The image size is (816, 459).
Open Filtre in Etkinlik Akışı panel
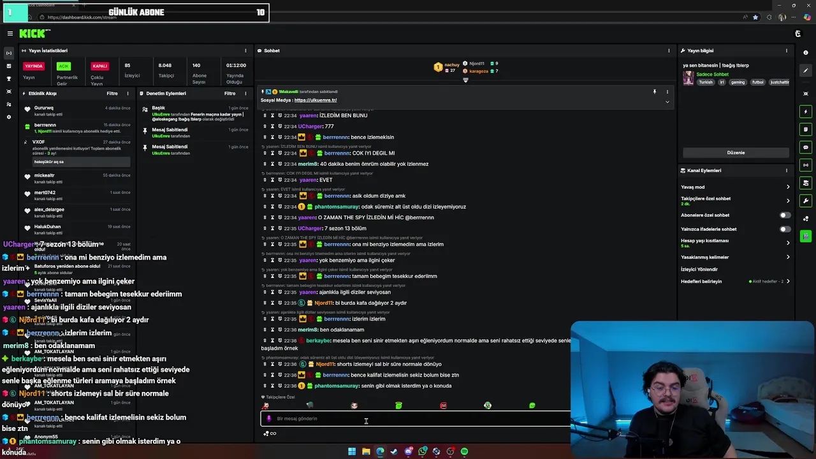pyautogui.click(x=112, y=93)
